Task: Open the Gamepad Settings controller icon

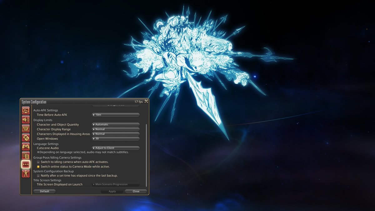Action: pyautogui.click(x=26, y=147)
